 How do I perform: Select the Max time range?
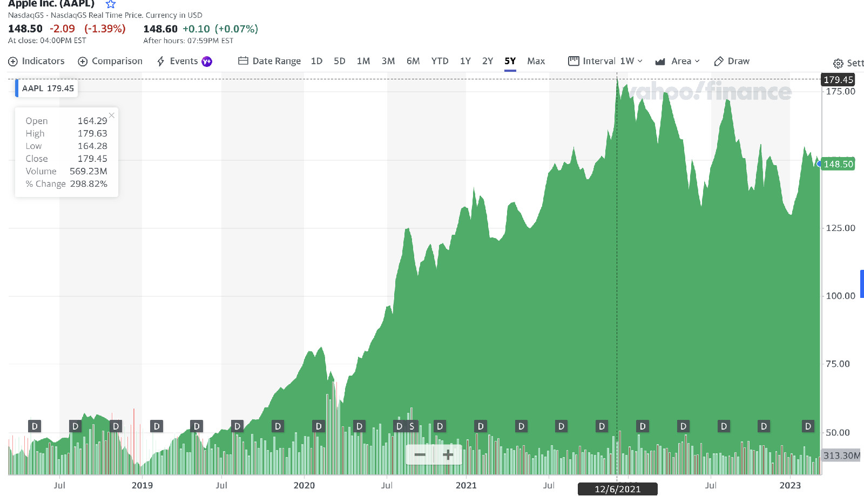tap(536, 62)
